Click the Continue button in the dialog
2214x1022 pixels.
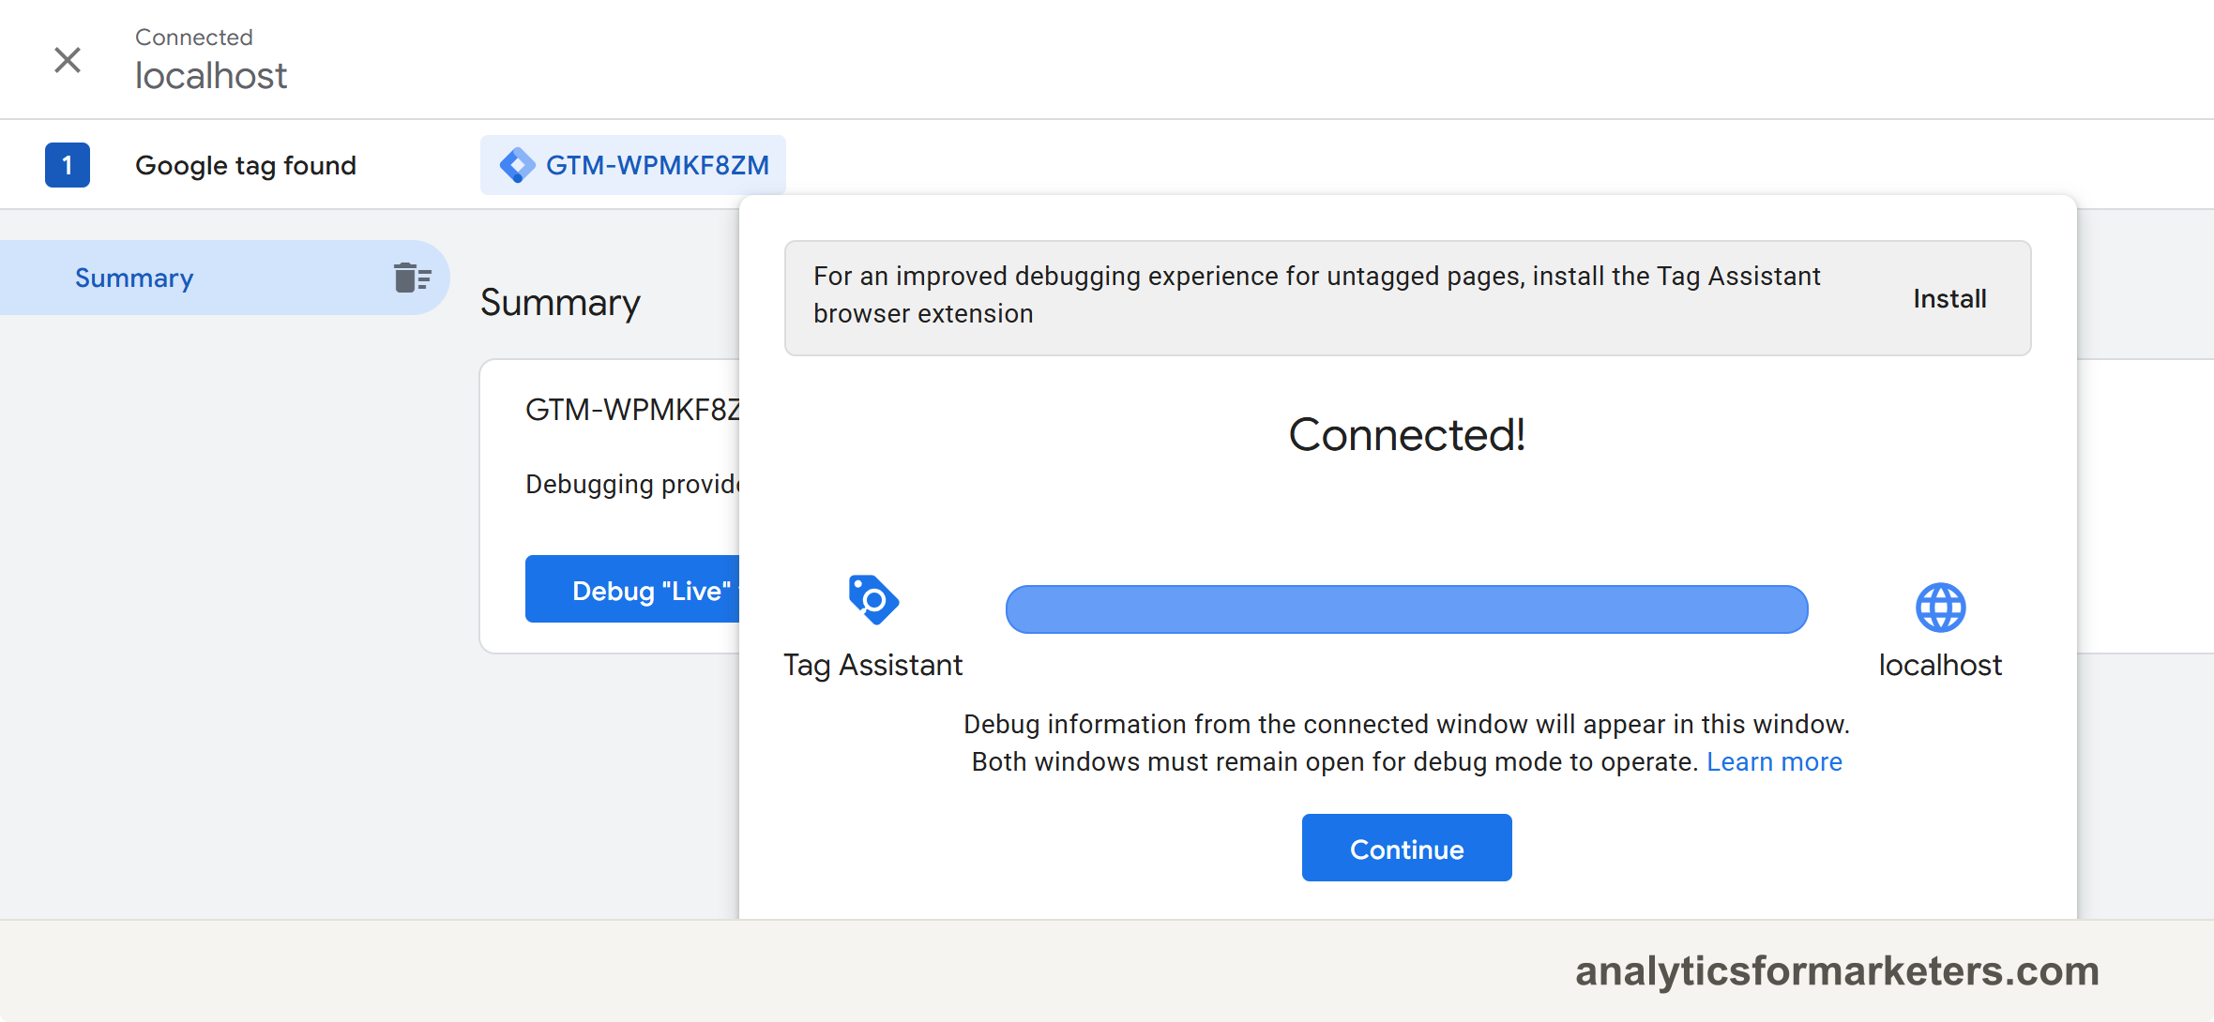tap(1406, 848)
